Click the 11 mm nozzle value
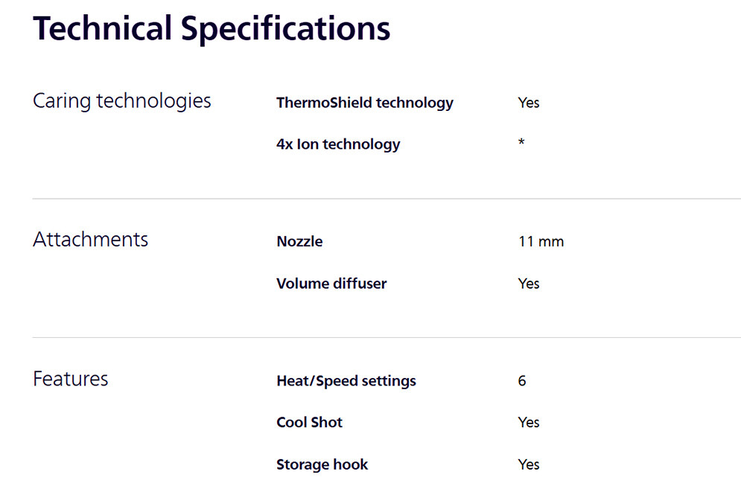 click(x=541, y=241)
